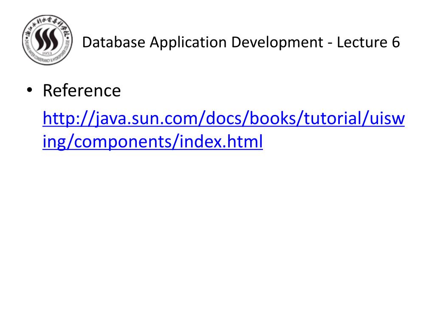435x326 pixels.
Task: Click 'Lecture 6' in the title
Action: tap(368, 42)
